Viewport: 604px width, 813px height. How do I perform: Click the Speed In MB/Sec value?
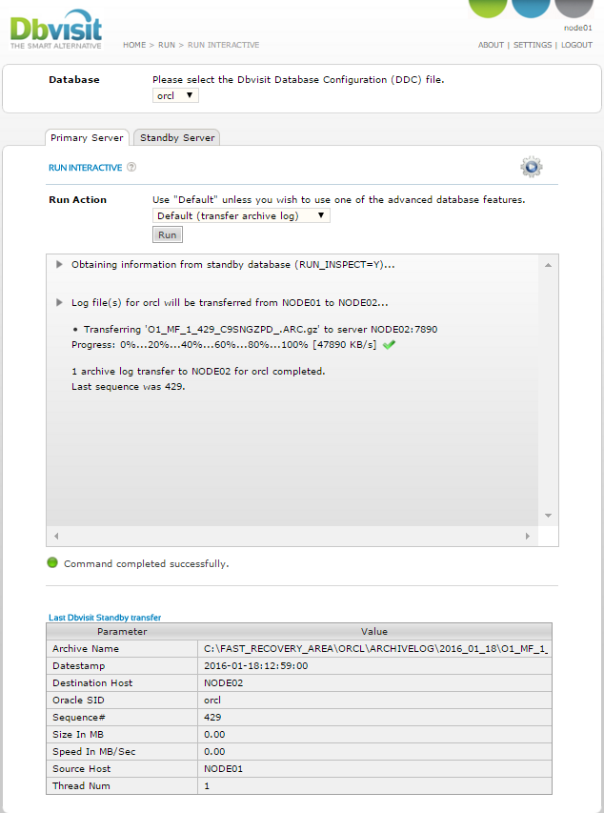(214, 751)
